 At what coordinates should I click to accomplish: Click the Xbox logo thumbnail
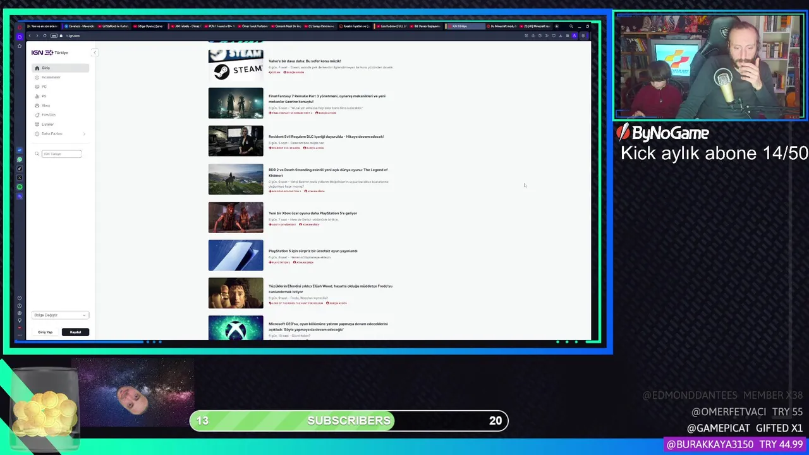(236, 328)
